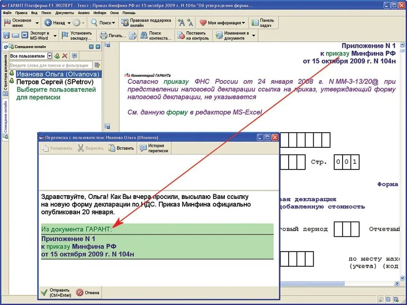The width and height of the screenshot is (407, 305).
Task: Click Отмена button in chat window
Action: click(x=88, y=293)
